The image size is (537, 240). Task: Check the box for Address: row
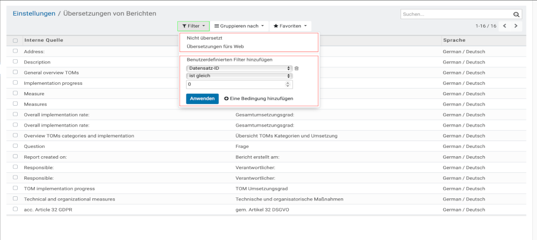15,51
